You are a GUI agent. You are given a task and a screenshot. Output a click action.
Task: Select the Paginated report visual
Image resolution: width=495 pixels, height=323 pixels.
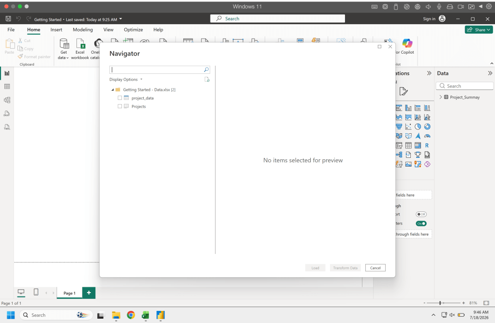pos(427,154)
